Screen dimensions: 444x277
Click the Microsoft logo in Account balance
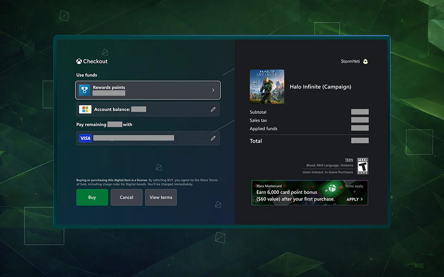coord(85,109)
